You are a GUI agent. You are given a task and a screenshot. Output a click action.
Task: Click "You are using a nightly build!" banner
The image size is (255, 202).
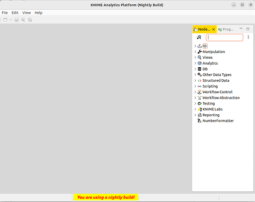(x=106, y=197)
